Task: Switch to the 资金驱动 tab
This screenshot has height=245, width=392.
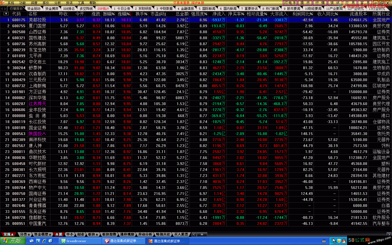Action: tap(34, 9)
